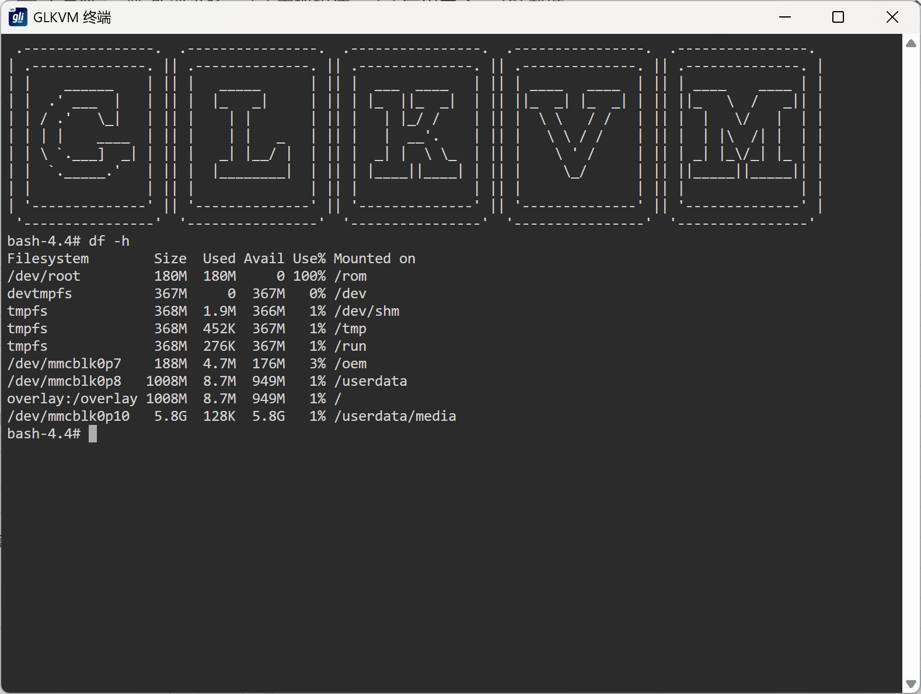Minimize the GLKVM terminal window
The width and height of the screenshot is (921, 694).
(785, 17)
